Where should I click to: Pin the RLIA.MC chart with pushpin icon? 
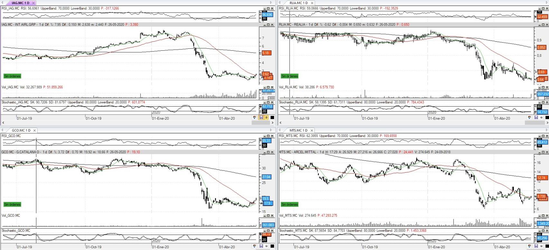[x=541, y=117]
